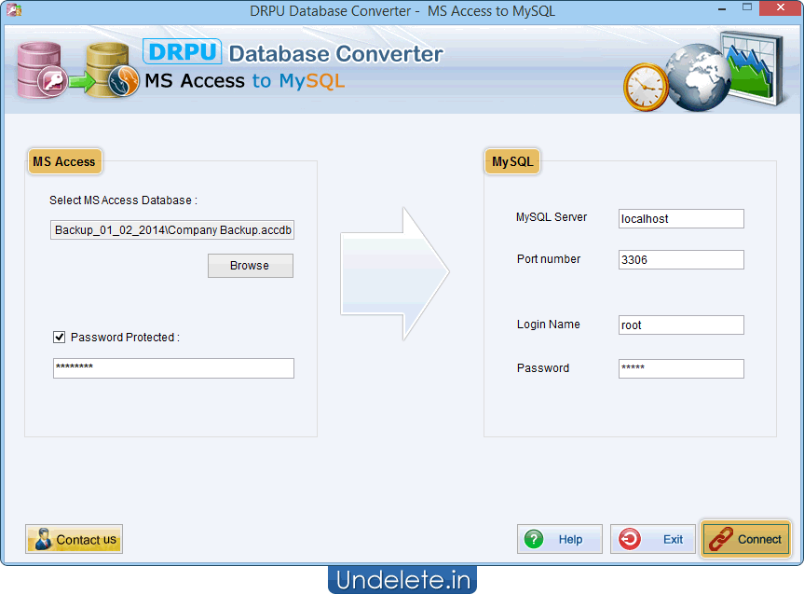Minimize the DRPU Database Converter window
This screenshot has height=594, width=804.
coord(722,8)
